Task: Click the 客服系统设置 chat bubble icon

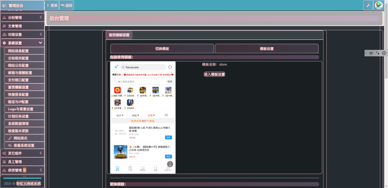Action: coord(10,145)
